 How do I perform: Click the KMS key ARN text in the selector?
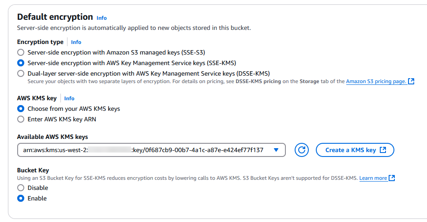143,150
